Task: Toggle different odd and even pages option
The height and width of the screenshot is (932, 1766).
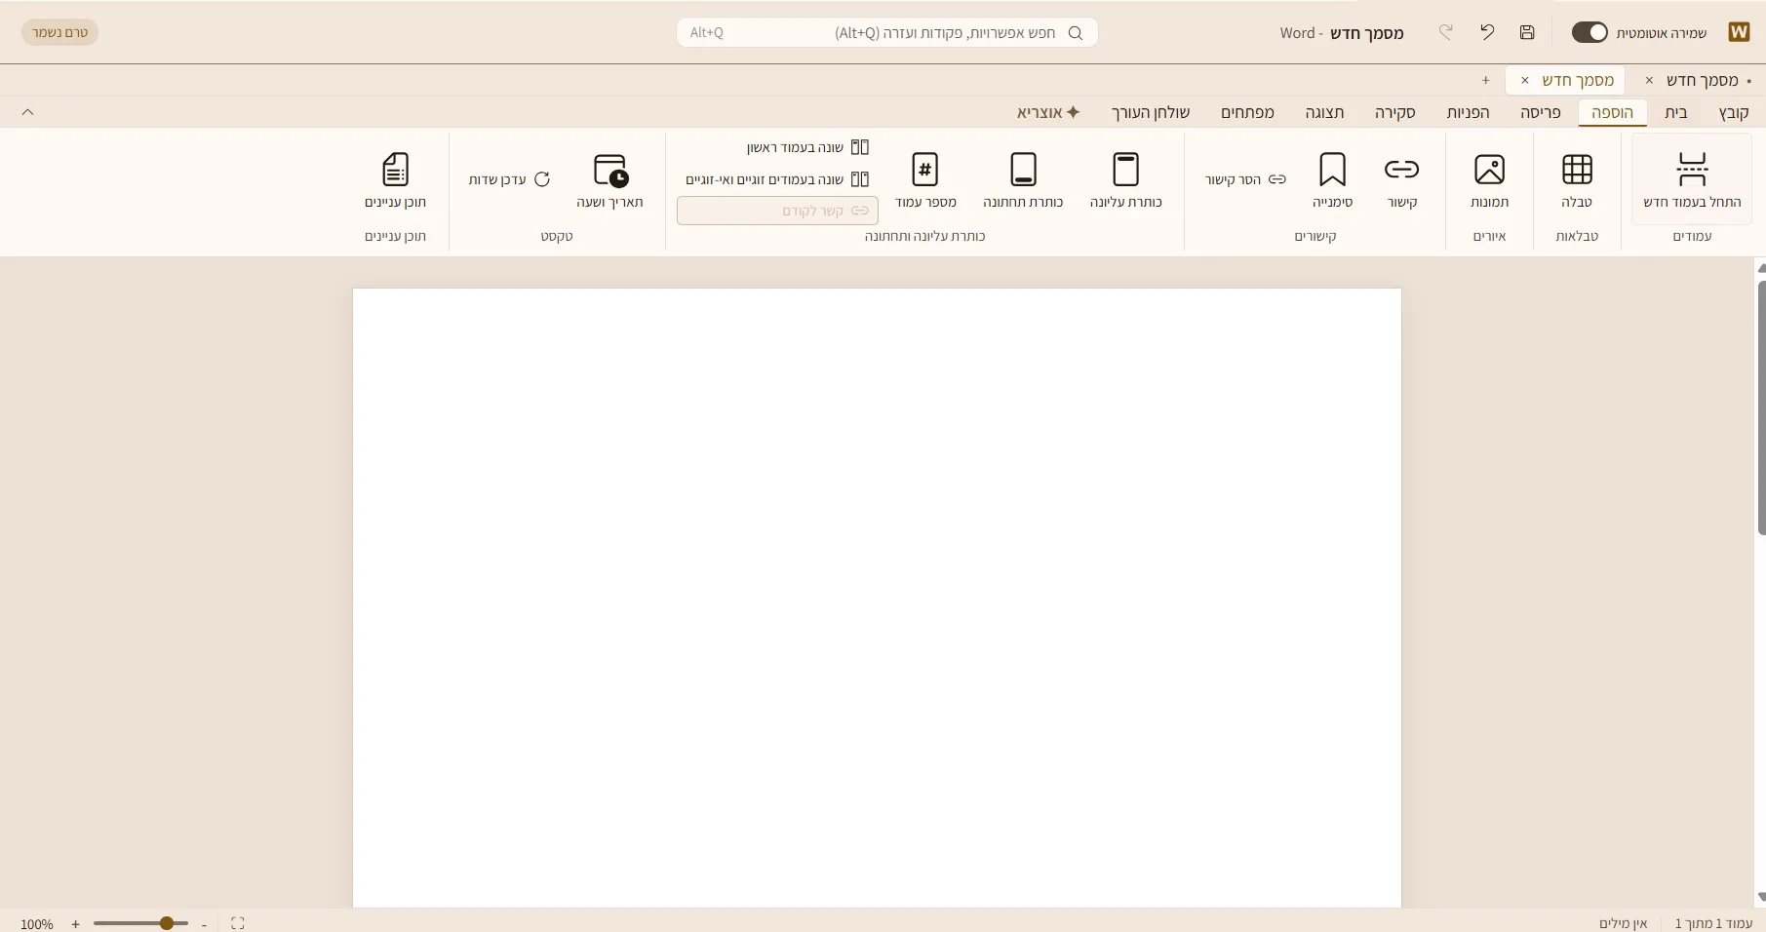Action: [x=777, y=179]
